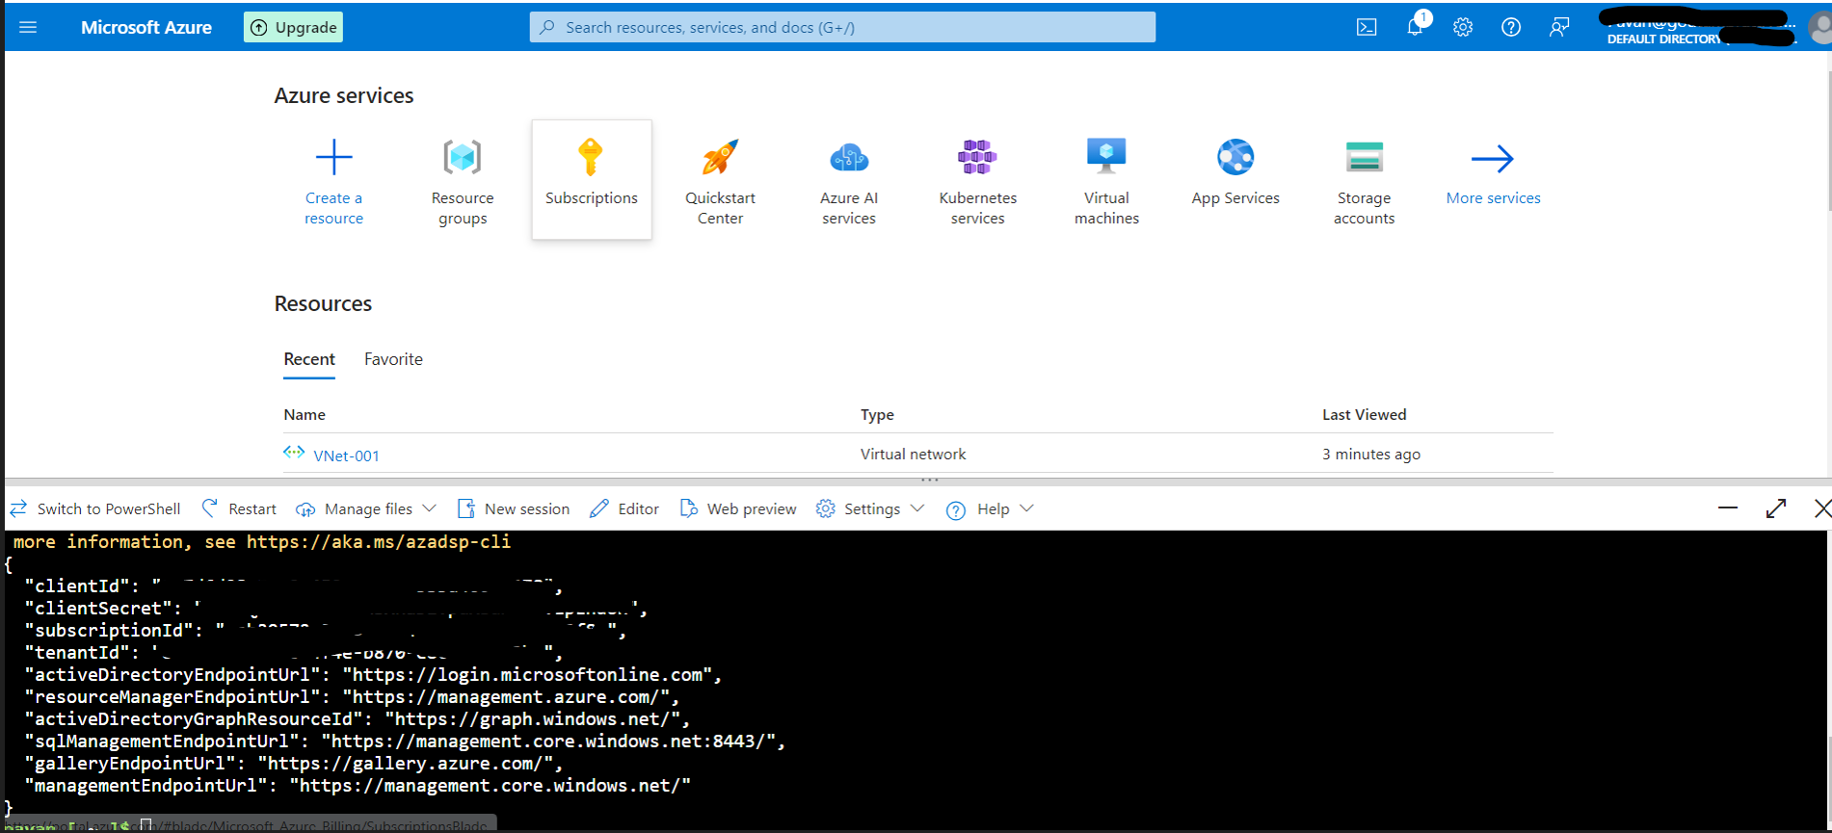
Task: Click the page vertical scrollbar
Action: [x=1827, y=140]
